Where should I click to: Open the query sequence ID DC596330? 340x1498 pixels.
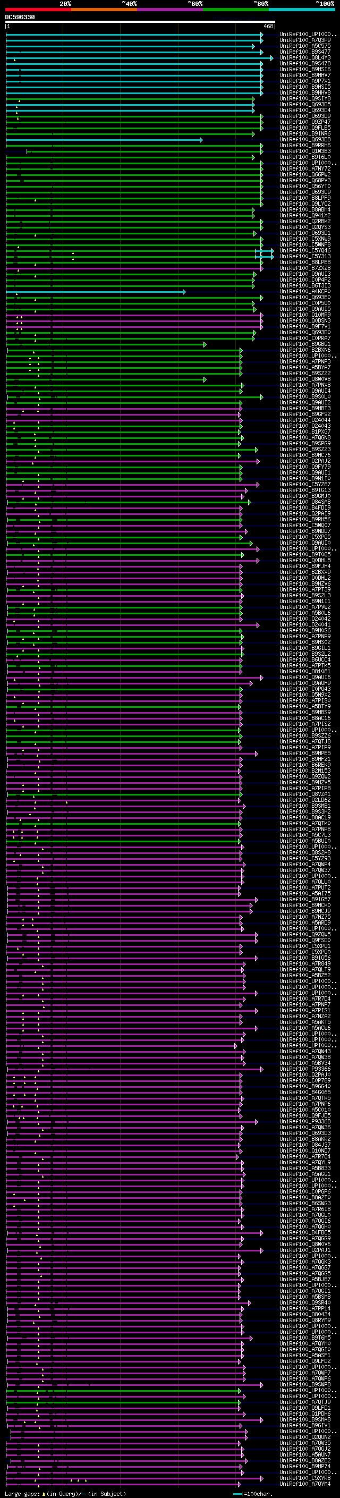pos(20,17)
